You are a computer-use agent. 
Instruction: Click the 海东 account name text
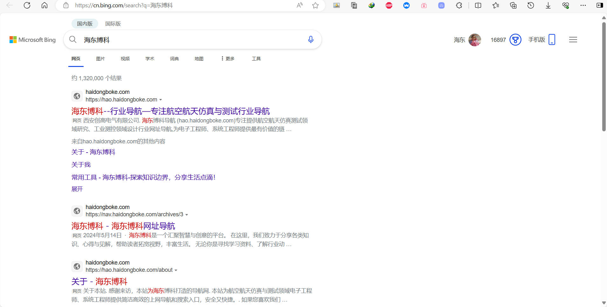460,40
